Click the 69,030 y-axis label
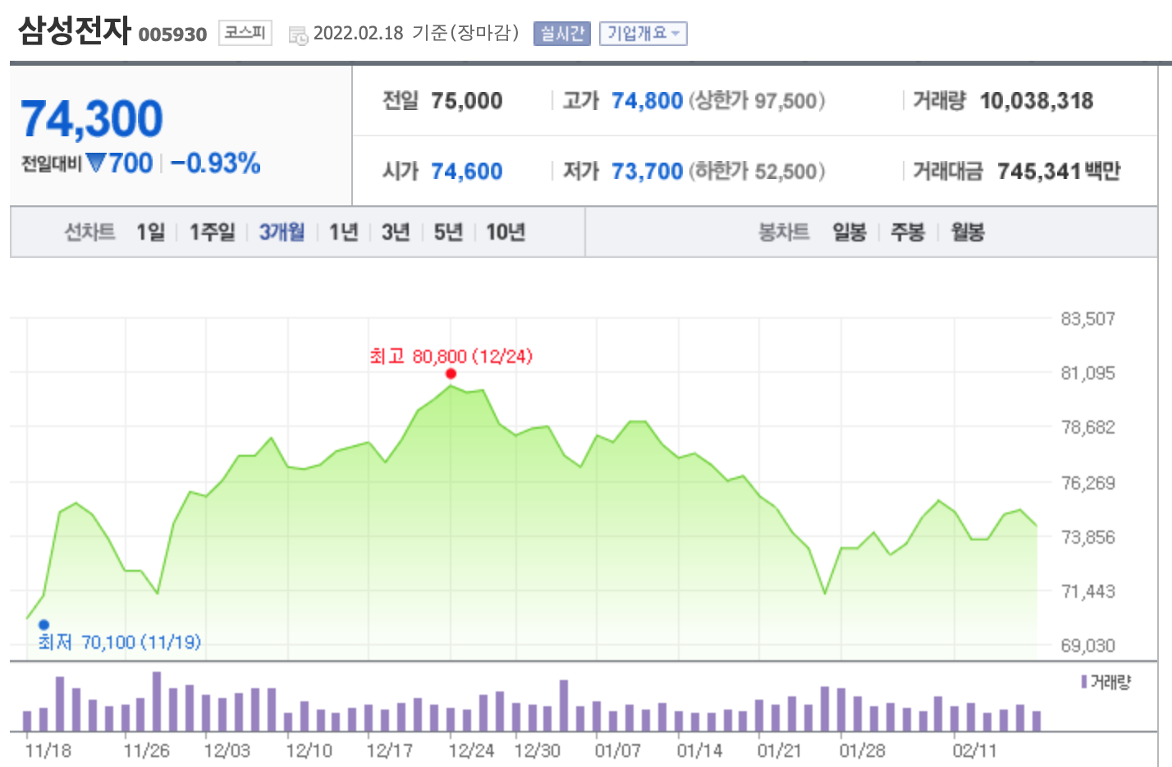This screenshot has height=767, width=1172. [x=1088, y=645]
